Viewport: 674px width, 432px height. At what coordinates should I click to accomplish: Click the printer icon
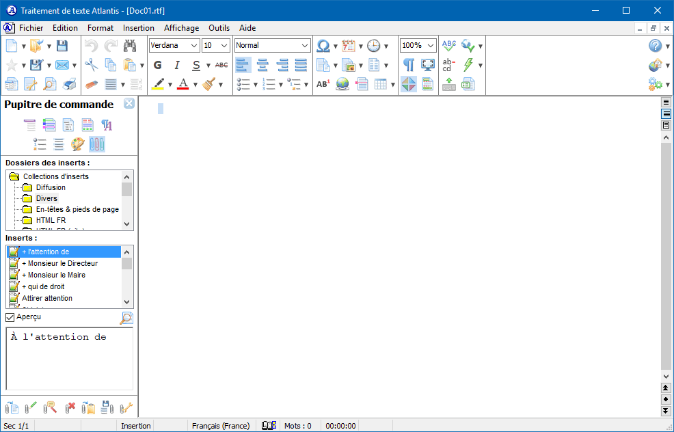[x=69, y=84]
